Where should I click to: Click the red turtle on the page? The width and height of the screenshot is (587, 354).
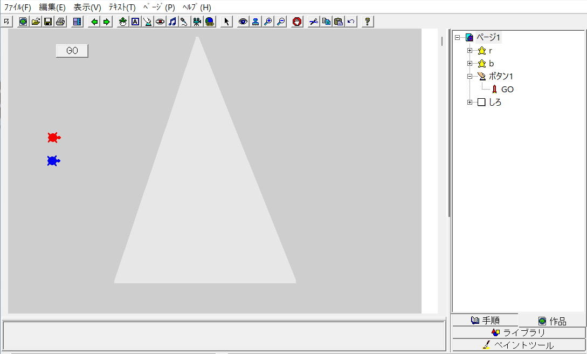[x=54, y=138]
